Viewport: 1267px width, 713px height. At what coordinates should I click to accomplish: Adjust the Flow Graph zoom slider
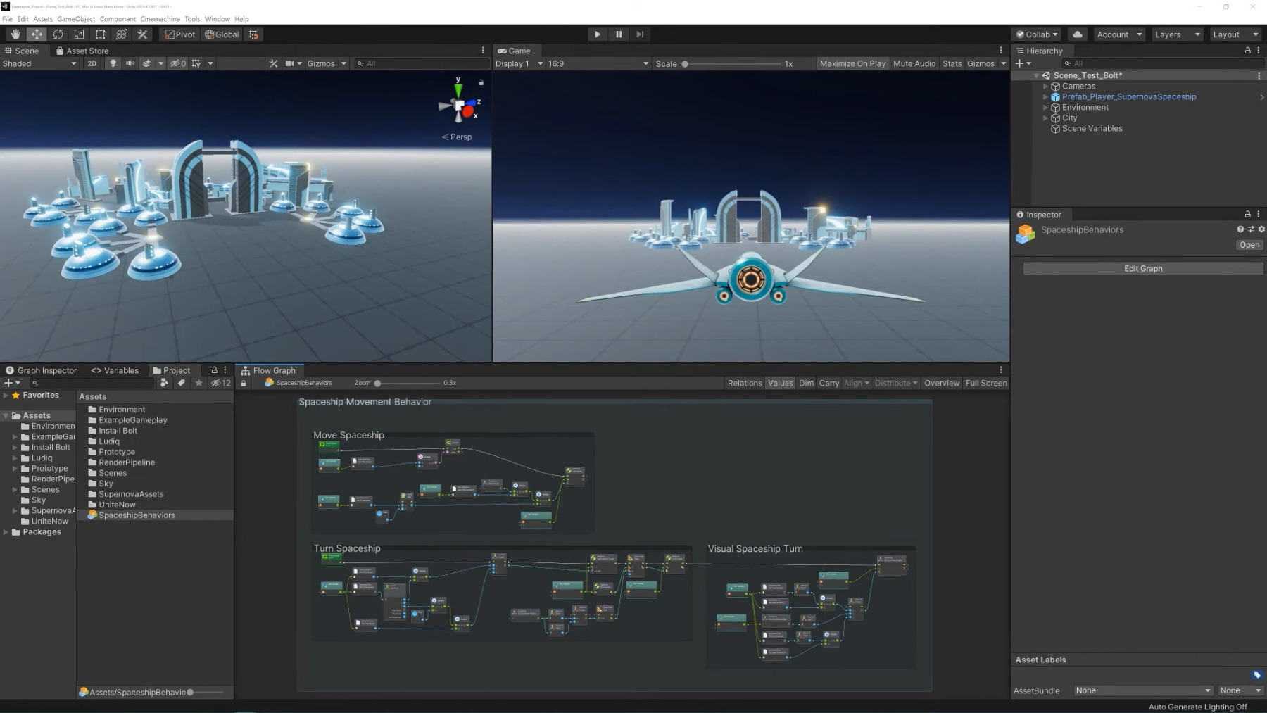pyautogui.click(x=378, y=384)
